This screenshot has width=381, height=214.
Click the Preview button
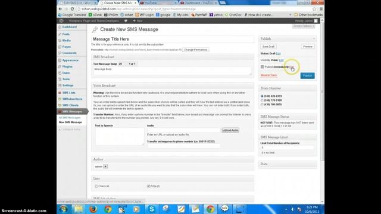click(x=308, y=46)
